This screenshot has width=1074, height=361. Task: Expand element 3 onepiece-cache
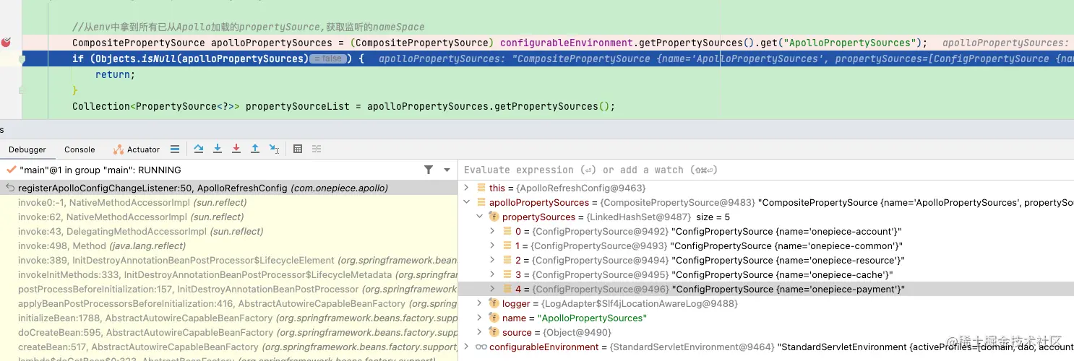(492, 274)
